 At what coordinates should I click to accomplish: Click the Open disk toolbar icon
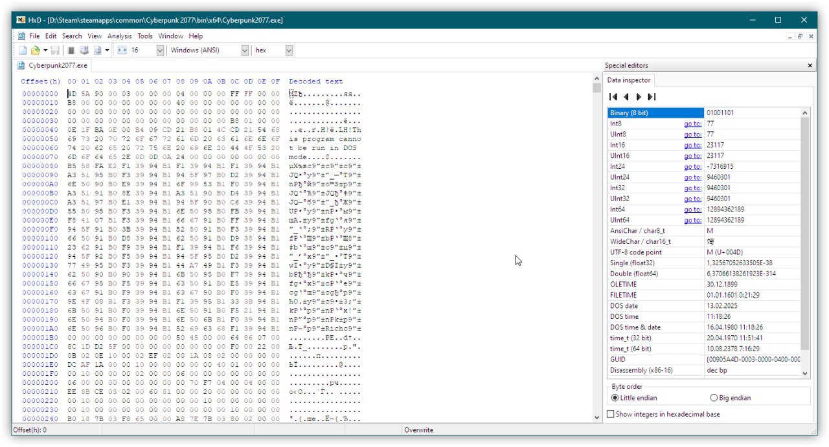click(84, 50)
